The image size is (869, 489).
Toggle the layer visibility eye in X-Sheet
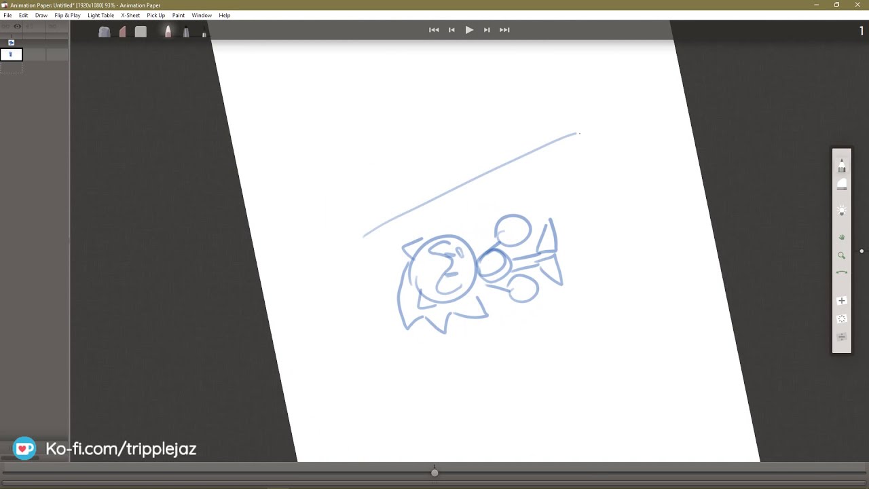click(x=17, y=26)
